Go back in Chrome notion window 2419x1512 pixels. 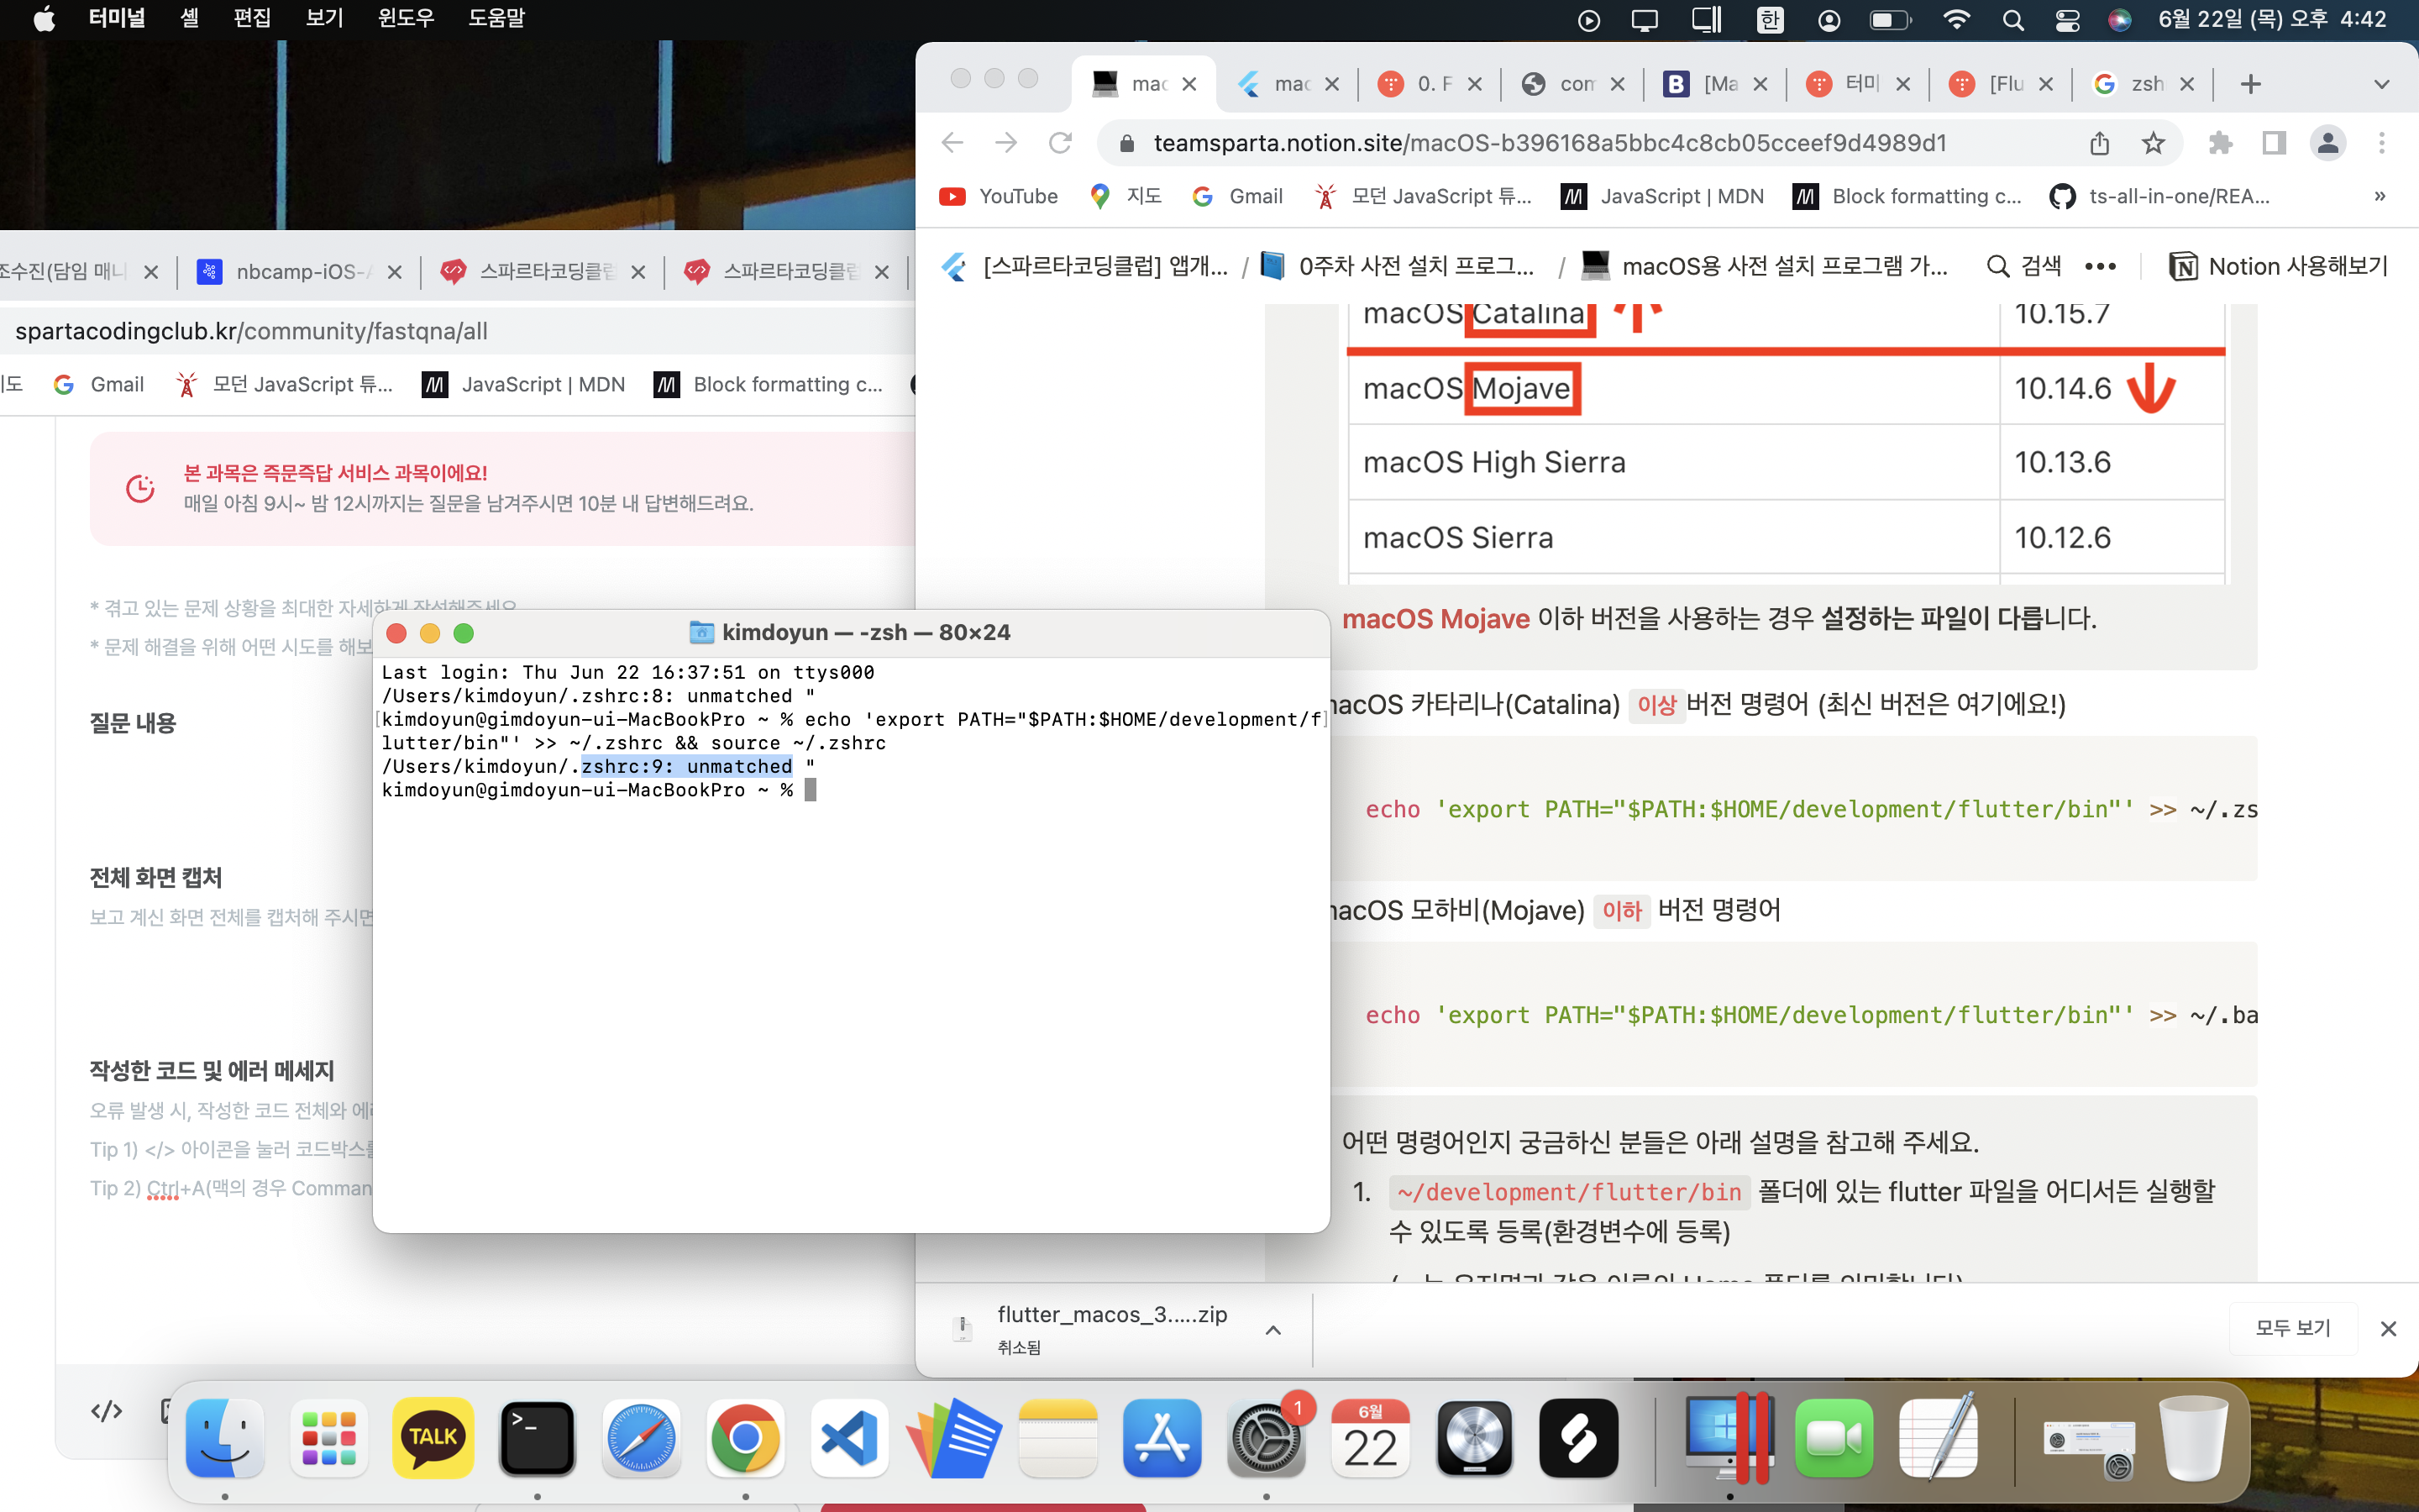coord(952,143)
